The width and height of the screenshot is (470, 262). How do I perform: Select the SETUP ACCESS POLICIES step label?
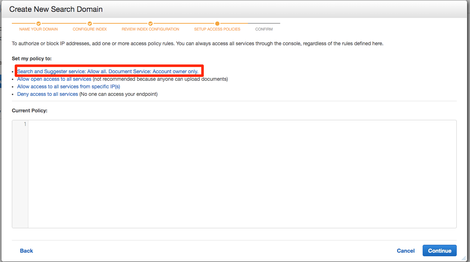(x=217, y=29)
